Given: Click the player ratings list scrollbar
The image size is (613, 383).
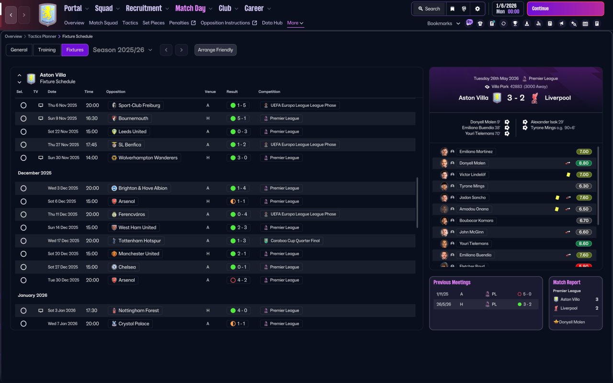Looking at the screenshot, I should (599, 186).
